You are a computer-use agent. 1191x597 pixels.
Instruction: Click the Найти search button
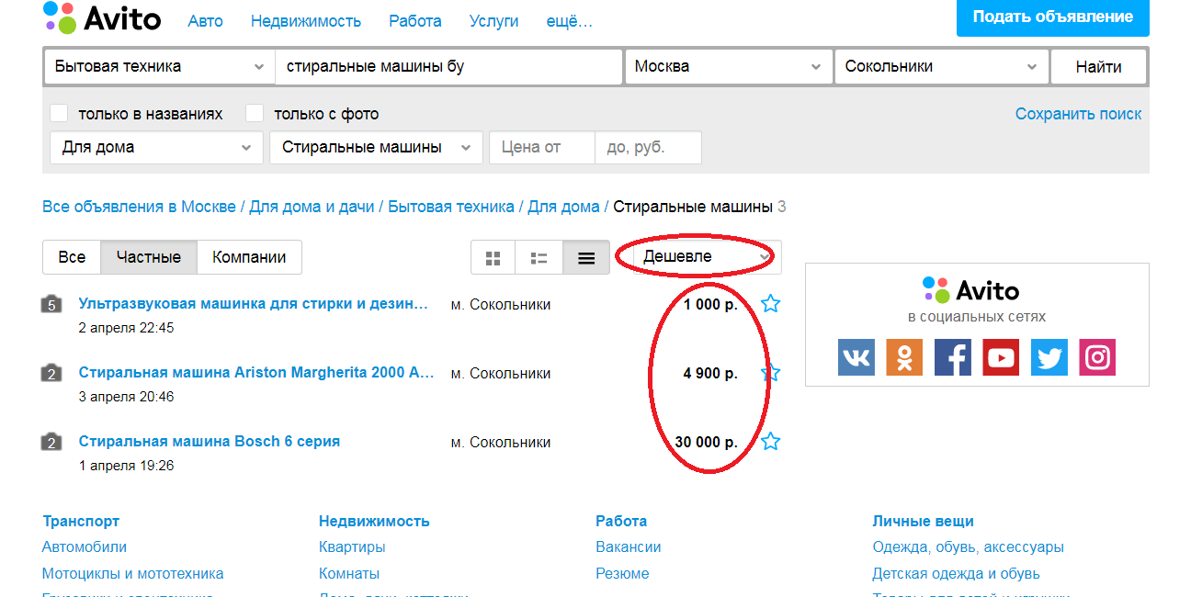tap(1099, 66)
